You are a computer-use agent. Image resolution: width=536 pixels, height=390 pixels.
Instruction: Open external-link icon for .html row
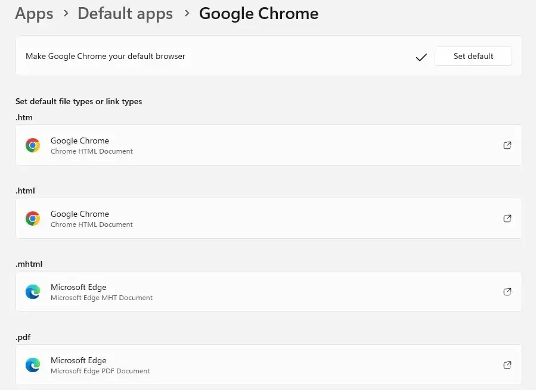pyautogui.click(x=507, y=219)
